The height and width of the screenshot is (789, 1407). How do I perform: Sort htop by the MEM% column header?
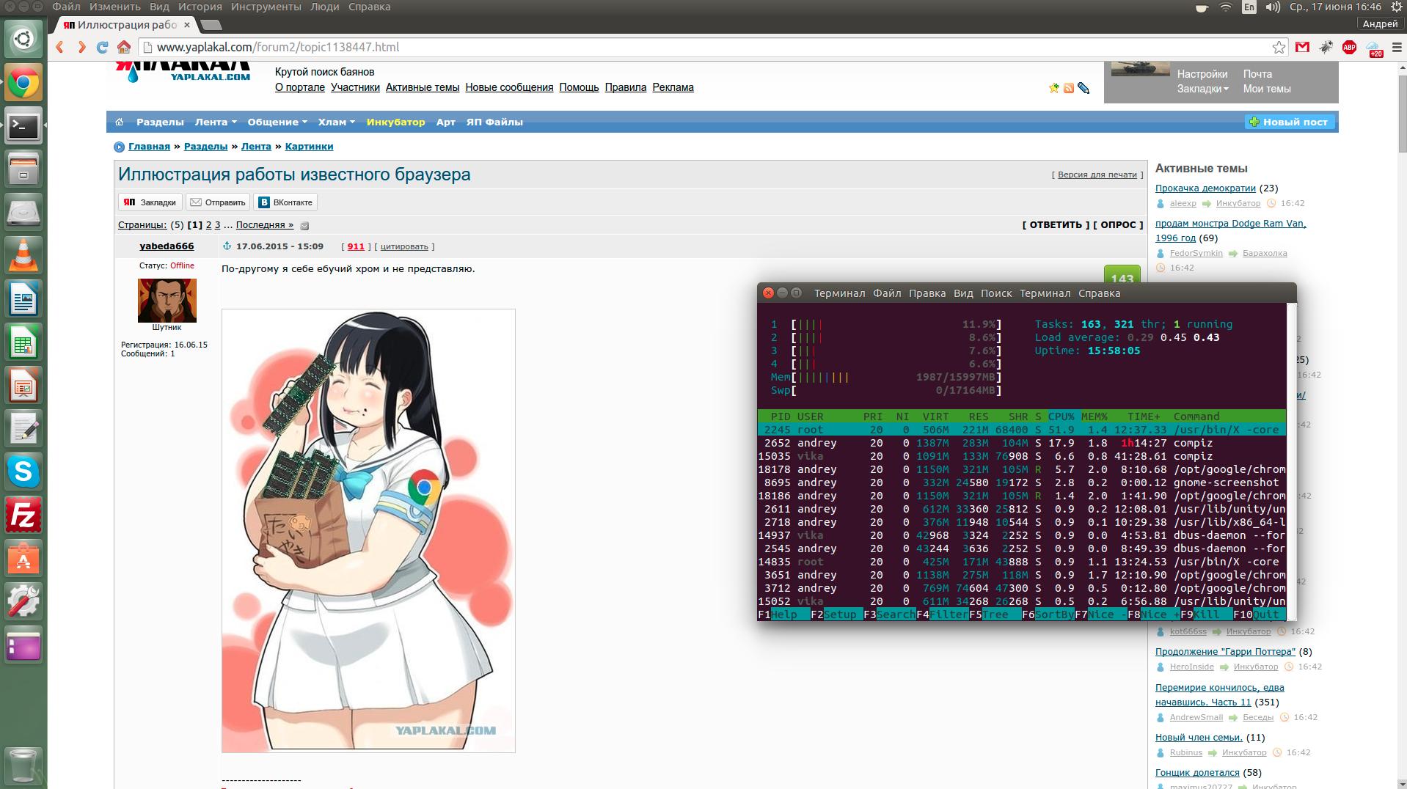(1094, 416)
